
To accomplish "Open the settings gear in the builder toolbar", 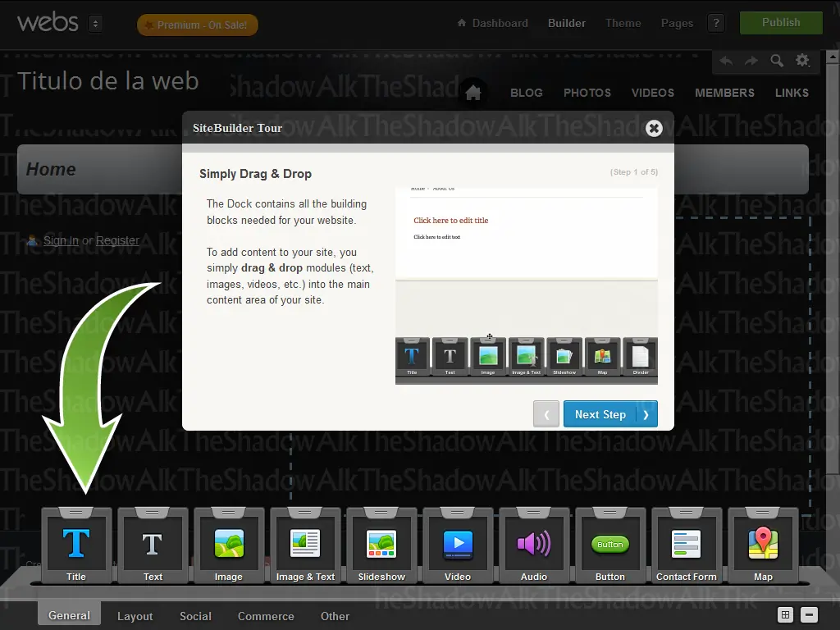I will 802,61.
